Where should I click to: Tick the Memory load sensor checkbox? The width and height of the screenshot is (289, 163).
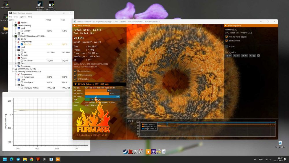point(22,31)
